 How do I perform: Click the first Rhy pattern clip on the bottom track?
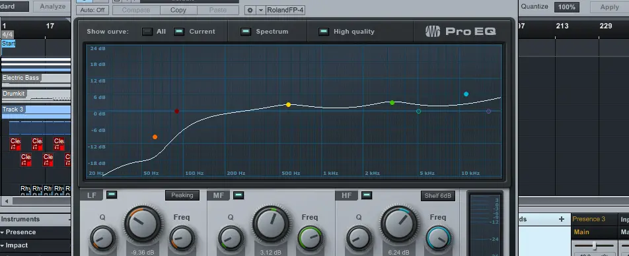click(x=25, y=190)
